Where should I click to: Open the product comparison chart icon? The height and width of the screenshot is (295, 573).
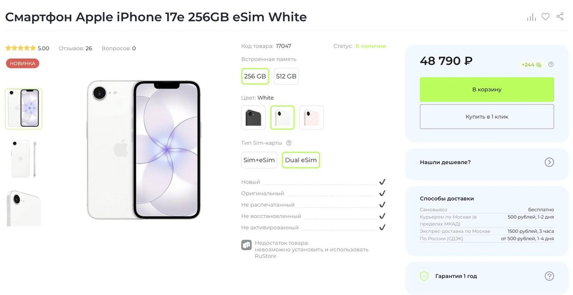pyautogui.click(x=531, y=17)
